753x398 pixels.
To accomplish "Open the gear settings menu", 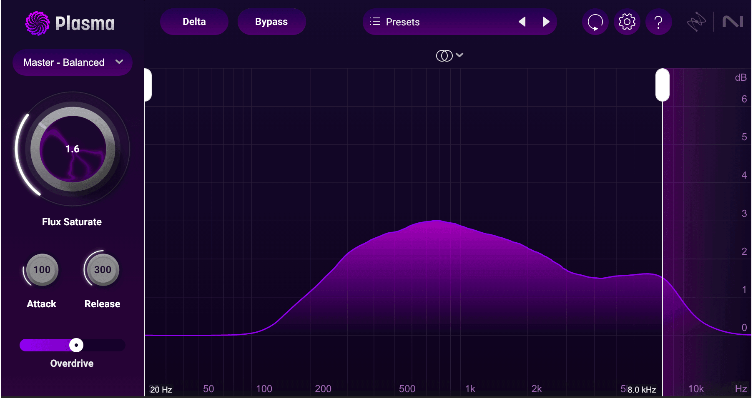I will (627, 22).
